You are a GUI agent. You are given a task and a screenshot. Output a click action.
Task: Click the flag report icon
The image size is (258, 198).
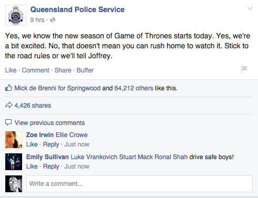click(x=244, y=69)
